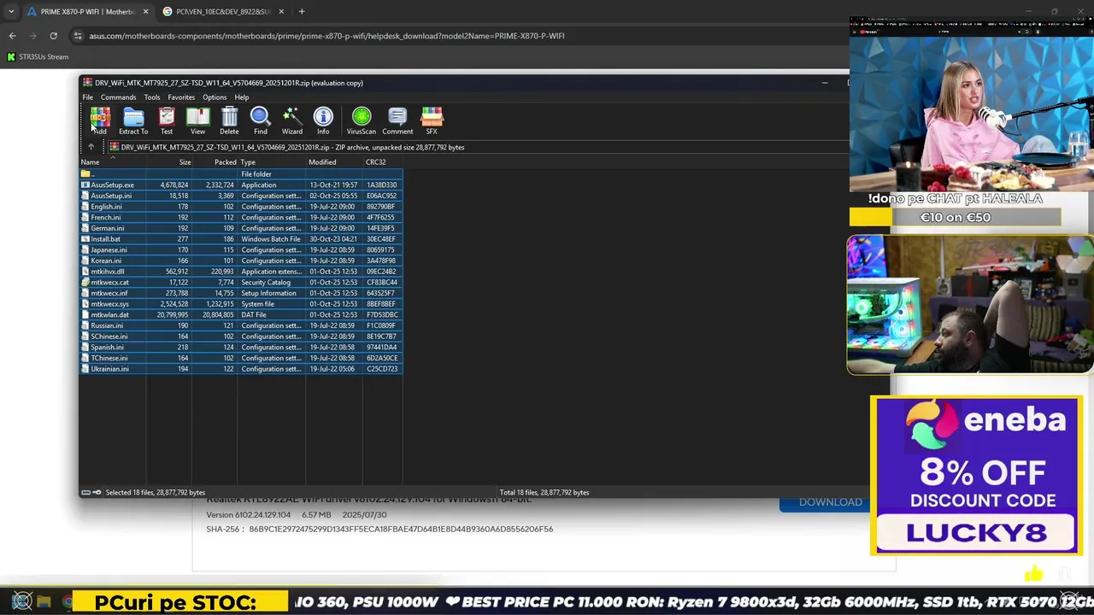Select Korean.ini file
This screenshot has width=1094, height=615.
pyautogui.click(x=241, y=261)
